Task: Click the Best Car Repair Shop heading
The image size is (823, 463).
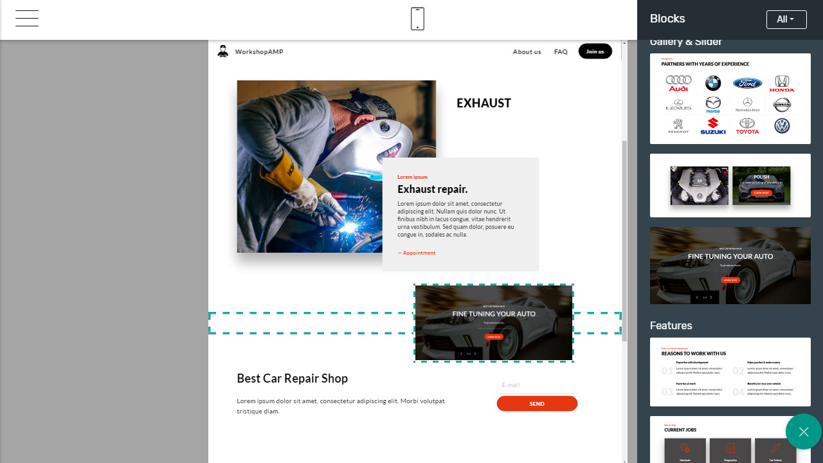Action: tap(292, 378)
